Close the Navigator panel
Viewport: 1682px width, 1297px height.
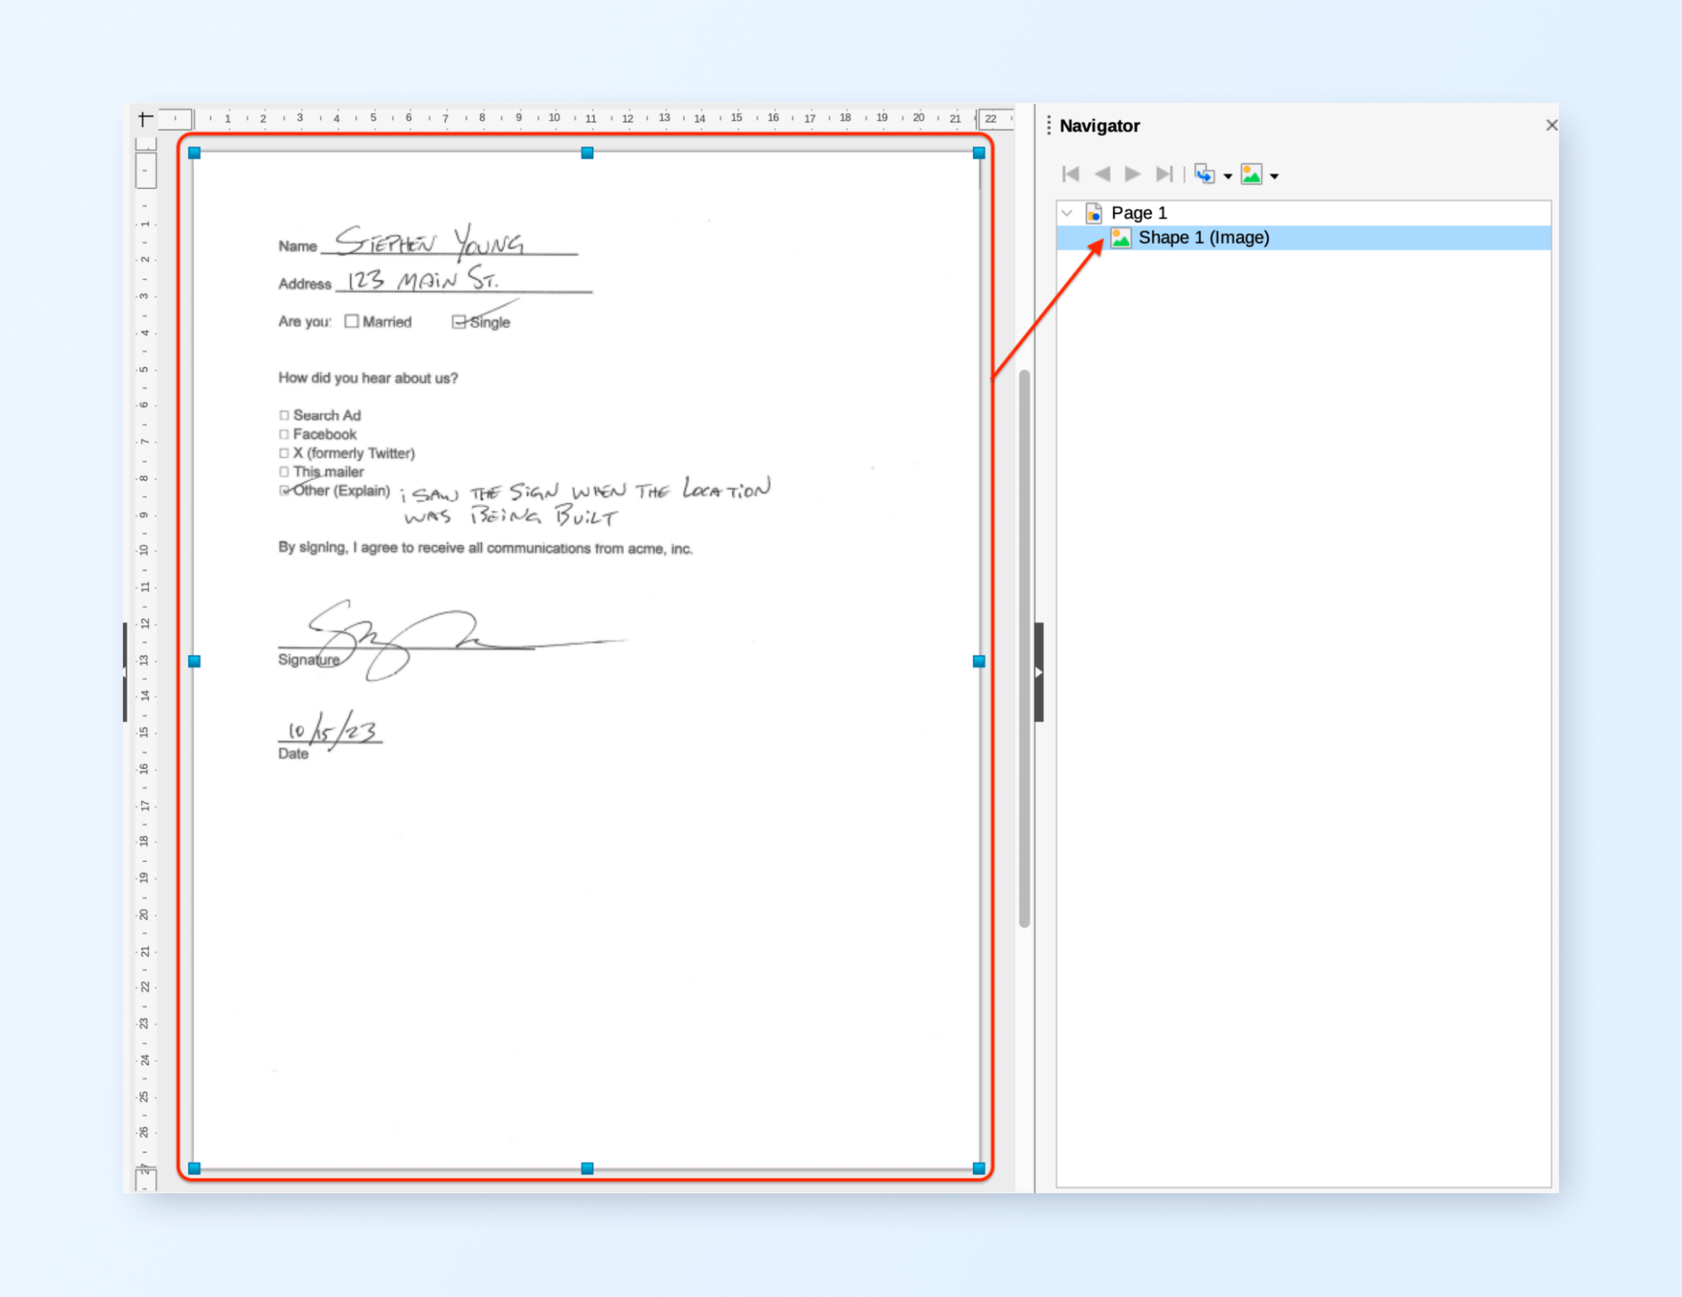pyautogui.click(x=1551, y=125)
